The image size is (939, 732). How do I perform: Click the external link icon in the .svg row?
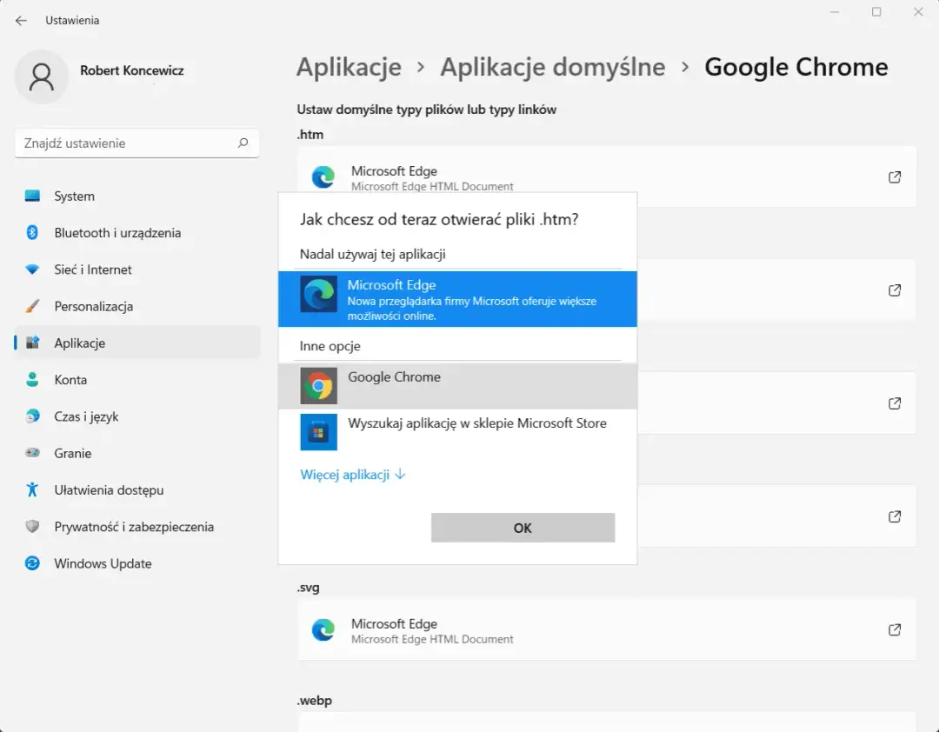[894, 629]
